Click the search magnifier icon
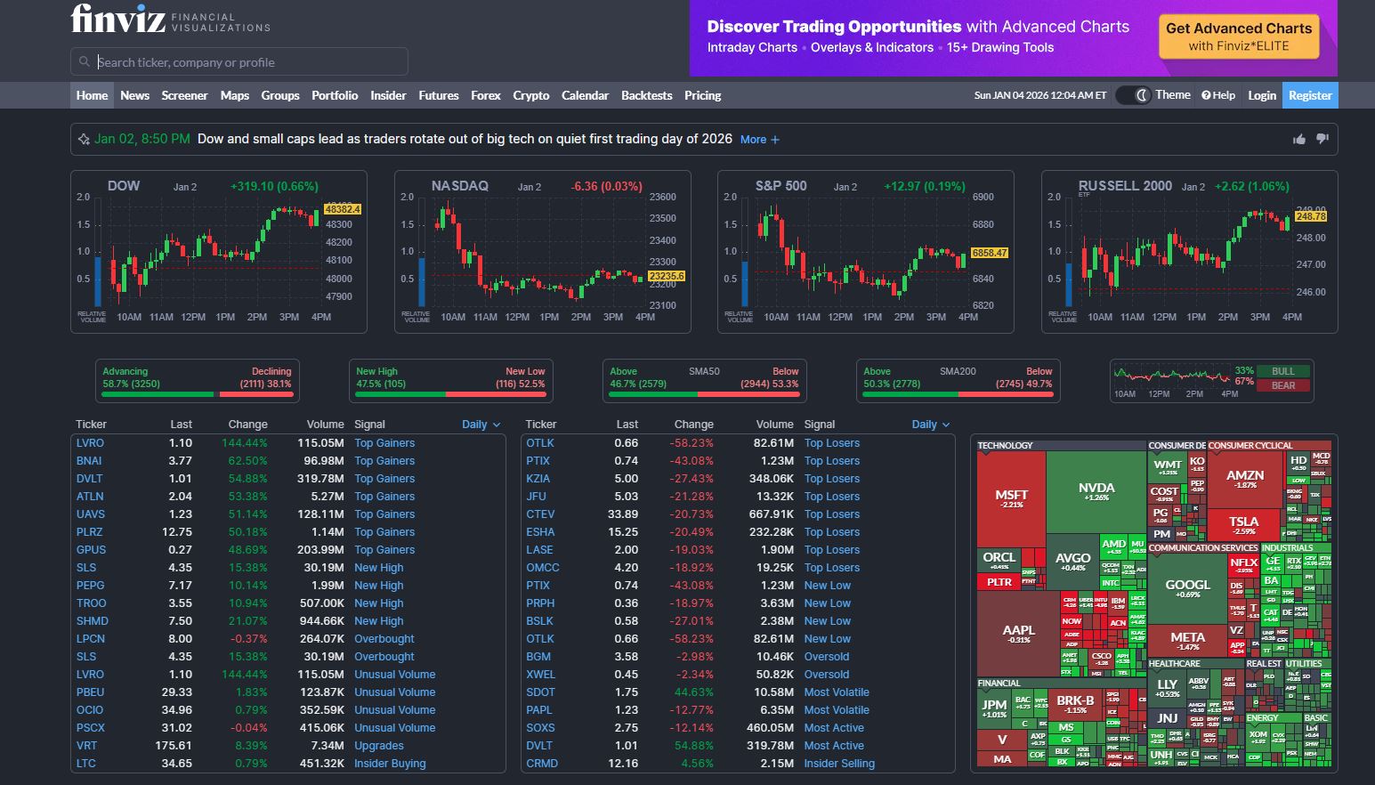Screen dimensions: 1375x785 85,61
